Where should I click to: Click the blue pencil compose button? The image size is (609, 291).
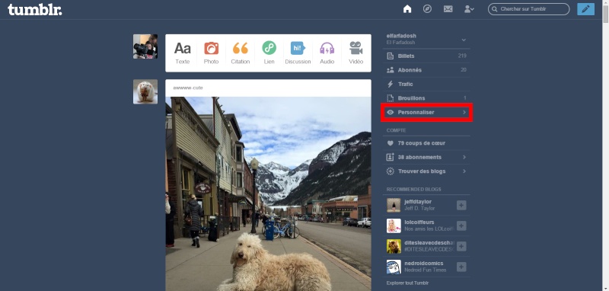[x=585, y=9]
